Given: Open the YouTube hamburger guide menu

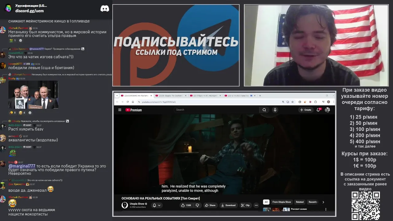Looking at the screenshot, I should point(120,110).
